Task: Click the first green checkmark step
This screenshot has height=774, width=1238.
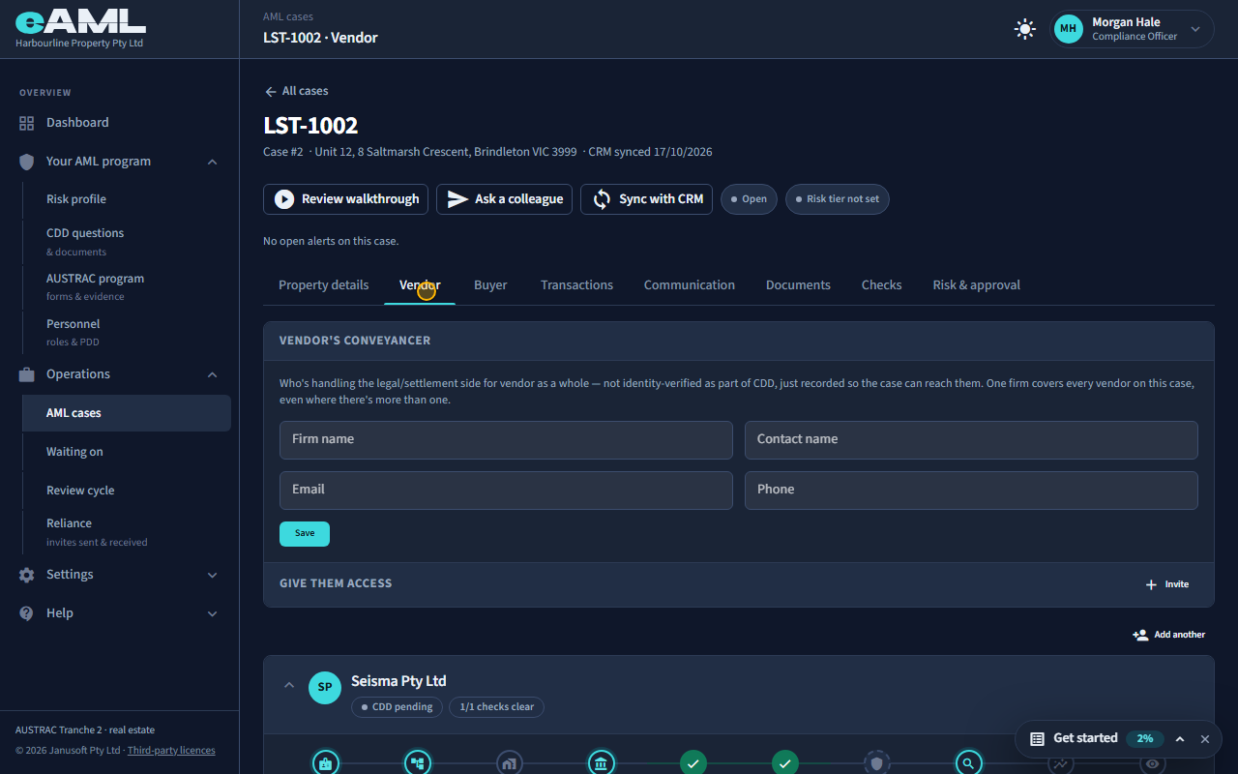Action: [x=693, y=763]
